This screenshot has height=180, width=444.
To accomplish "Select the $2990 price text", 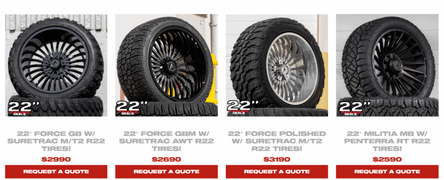I will point(56,159).
